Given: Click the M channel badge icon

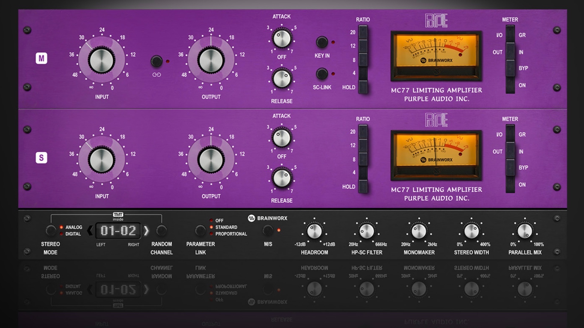Looking at the screenshot, I should point(41,58).
